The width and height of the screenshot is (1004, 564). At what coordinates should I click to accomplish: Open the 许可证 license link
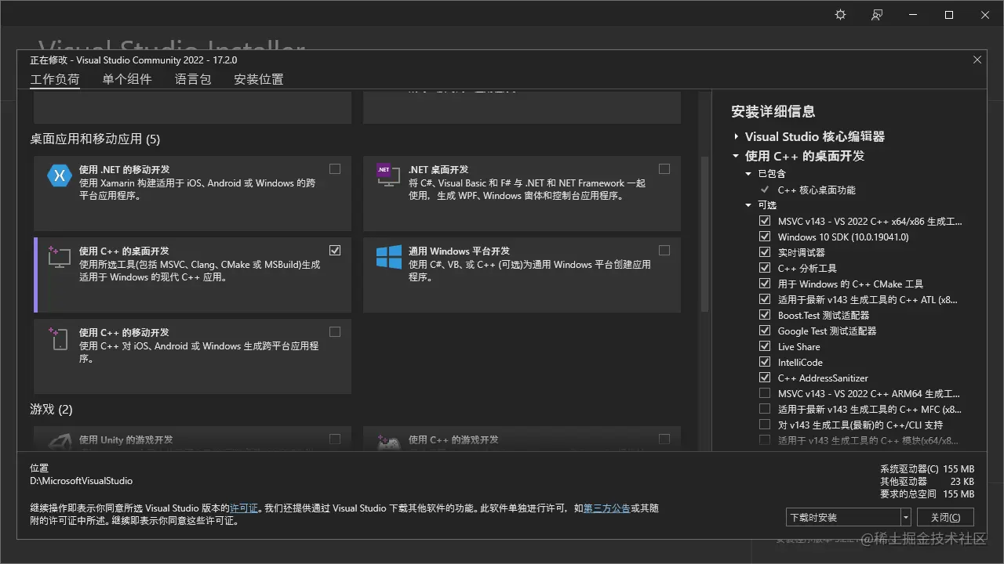click(x=244, y=508)
